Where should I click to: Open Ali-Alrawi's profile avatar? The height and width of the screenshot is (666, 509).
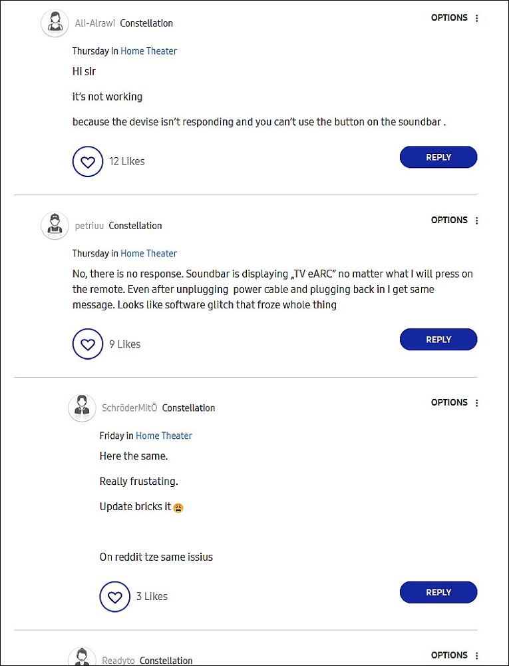55,23
